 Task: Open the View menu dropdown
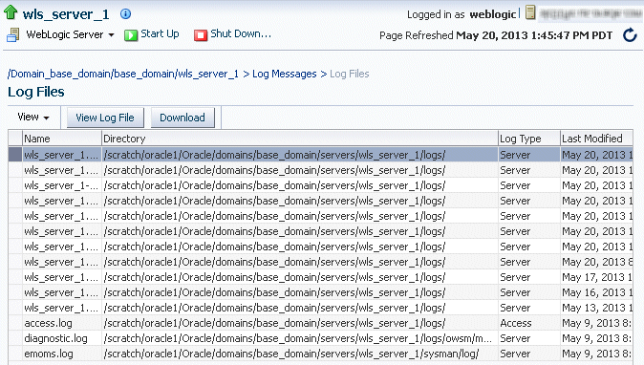click(x=33, y=118)
